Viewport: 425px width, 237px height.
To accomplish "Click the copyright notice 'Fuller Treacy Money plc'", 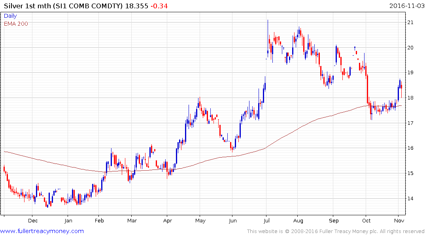I will pos(349,231).
